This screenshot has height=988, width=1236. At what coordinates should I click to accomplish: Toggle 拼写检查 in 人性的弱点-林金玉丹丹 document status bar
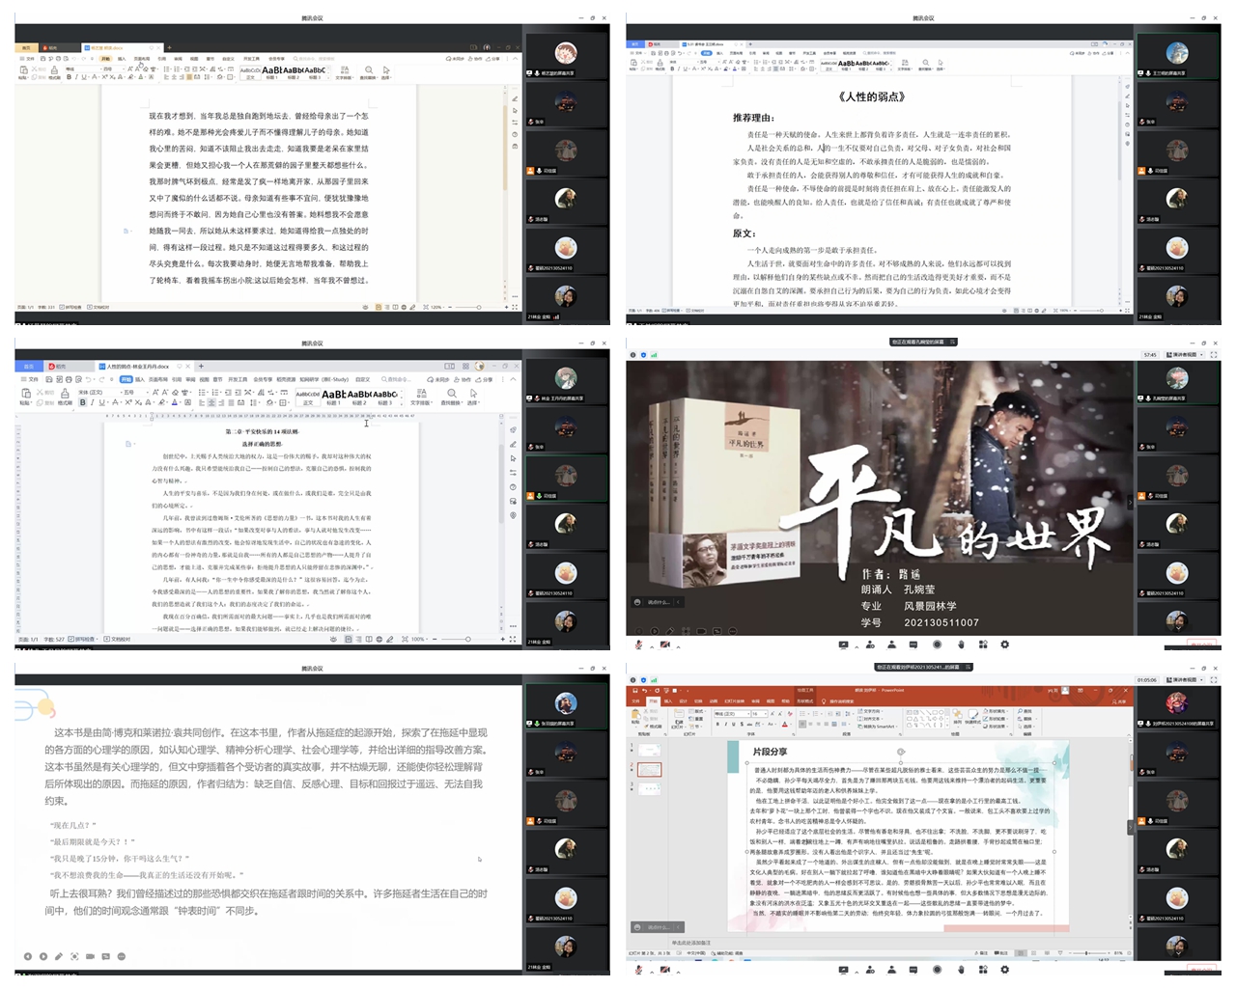[x=83, y=639]
